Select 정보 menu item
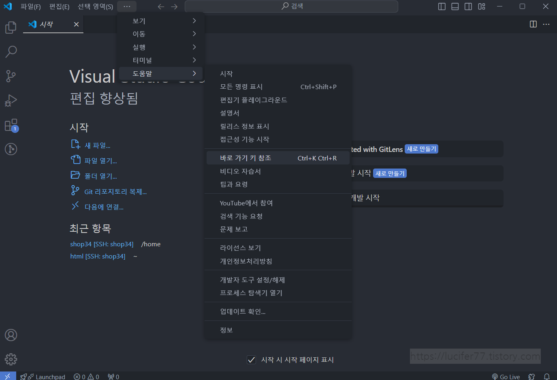 point(278,330)
